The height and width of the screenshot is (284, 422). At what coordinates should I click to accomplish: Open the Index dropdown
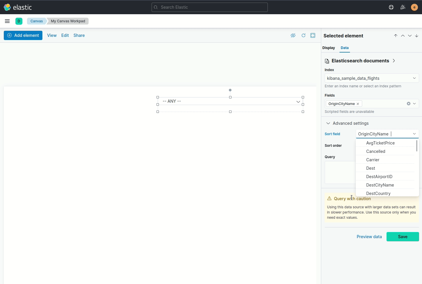372,78
